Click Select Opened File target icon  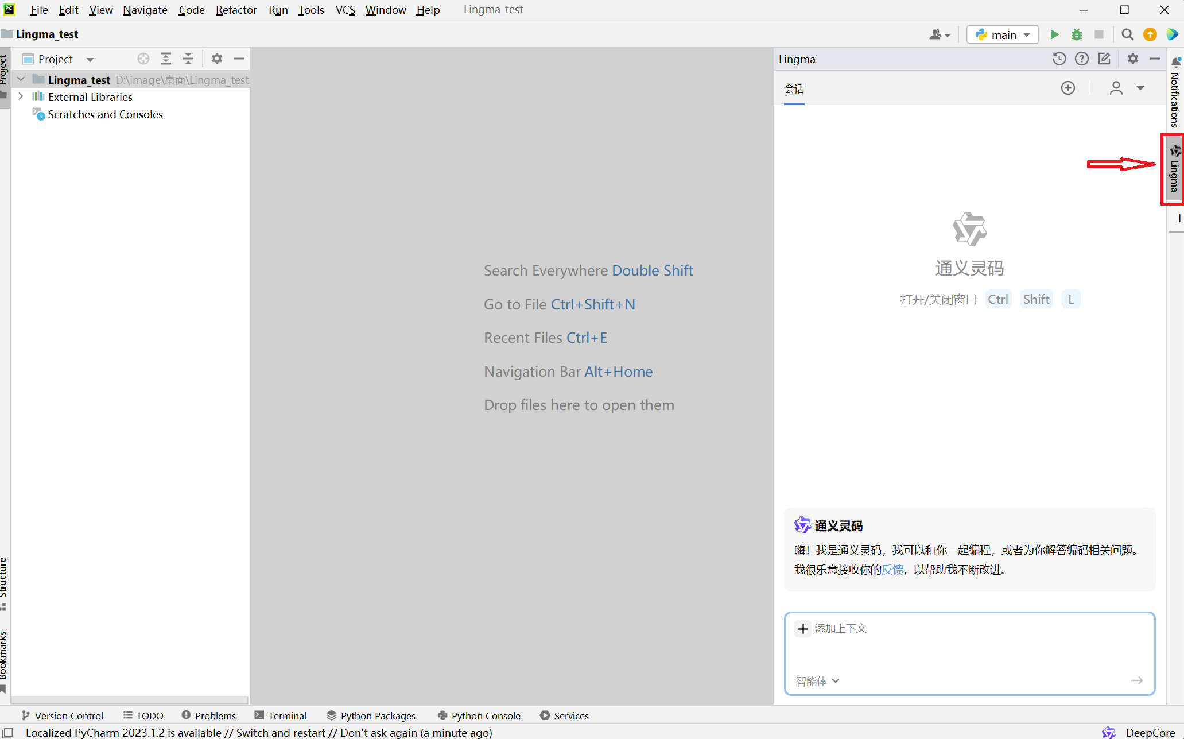coord(143,59)
